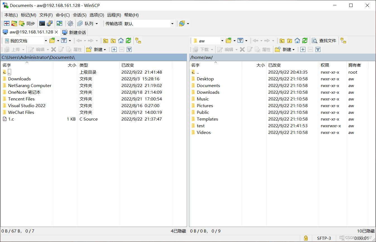This screenshot has height=242, width=376.
Task: Click the red-green synchronize browsing icon
Action: [x=14, y=23]
